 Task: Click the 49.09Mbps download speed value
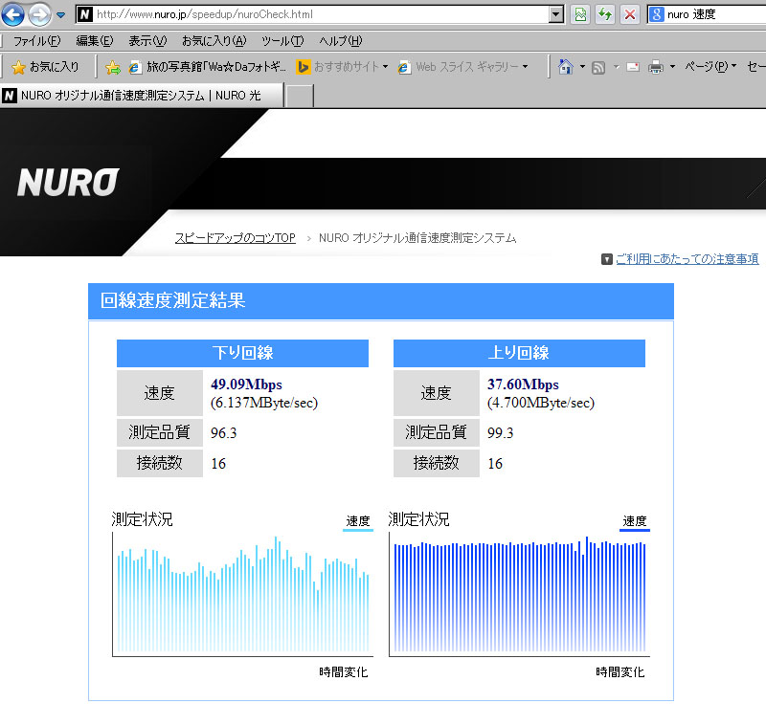(x=246, y=384)
